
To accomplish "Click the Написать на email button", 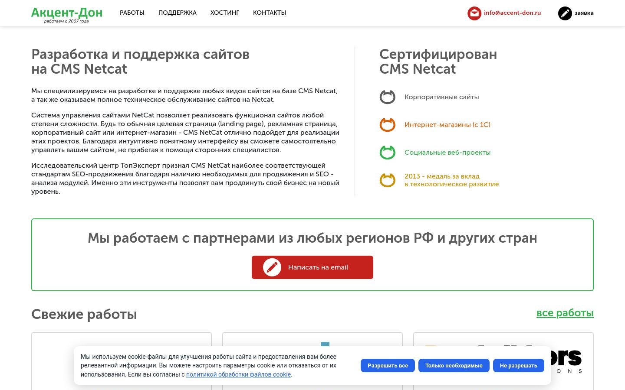I will coord(312,267).
